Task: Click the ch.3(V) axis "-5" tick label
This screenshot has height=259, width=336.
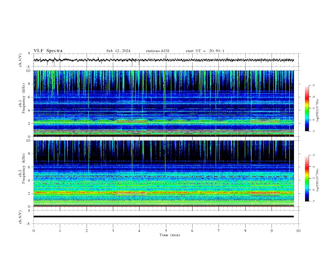Action: coord(29,224)
